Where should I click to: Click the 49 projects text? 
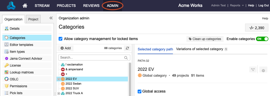point(180,75)
